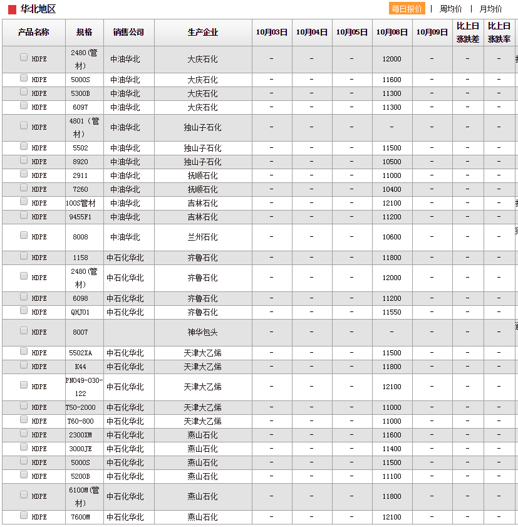Select checkbox for HDPE 8008 兰州石化
This screenshot has height=527, width=518.
click(x=24, y=235)
